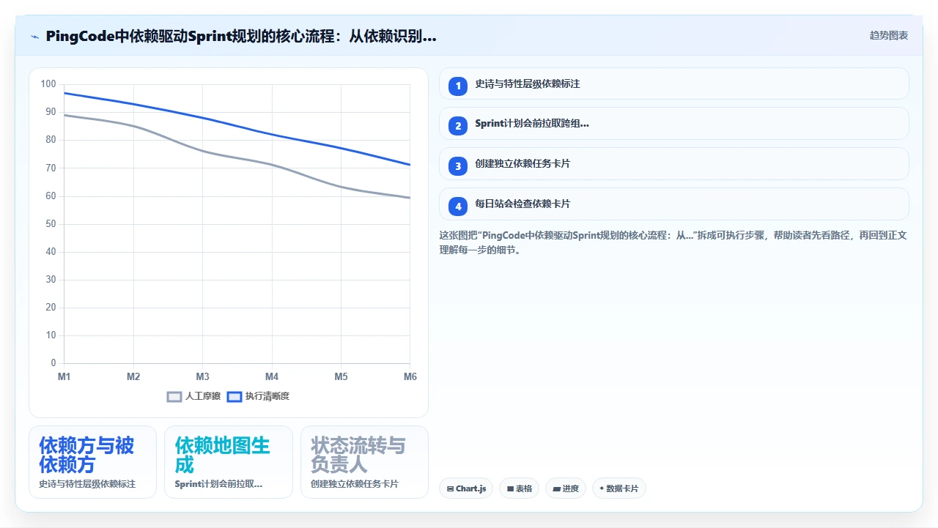This screenshot has height=528, width=938.
Task: Click the number 2 step badge
Action: coord(458,126)
